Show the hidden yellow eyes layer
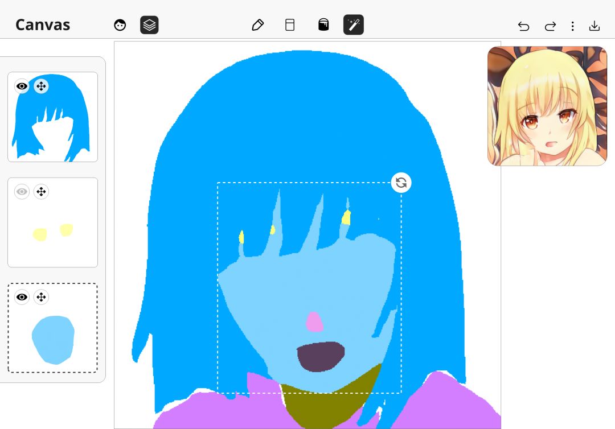 pyautogui.click(x=22, y=192)
